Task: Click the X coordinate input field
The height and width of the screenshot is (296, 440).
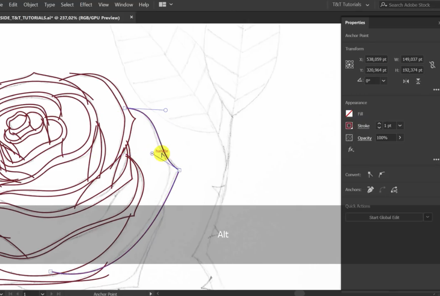Action: pos(376,59)
